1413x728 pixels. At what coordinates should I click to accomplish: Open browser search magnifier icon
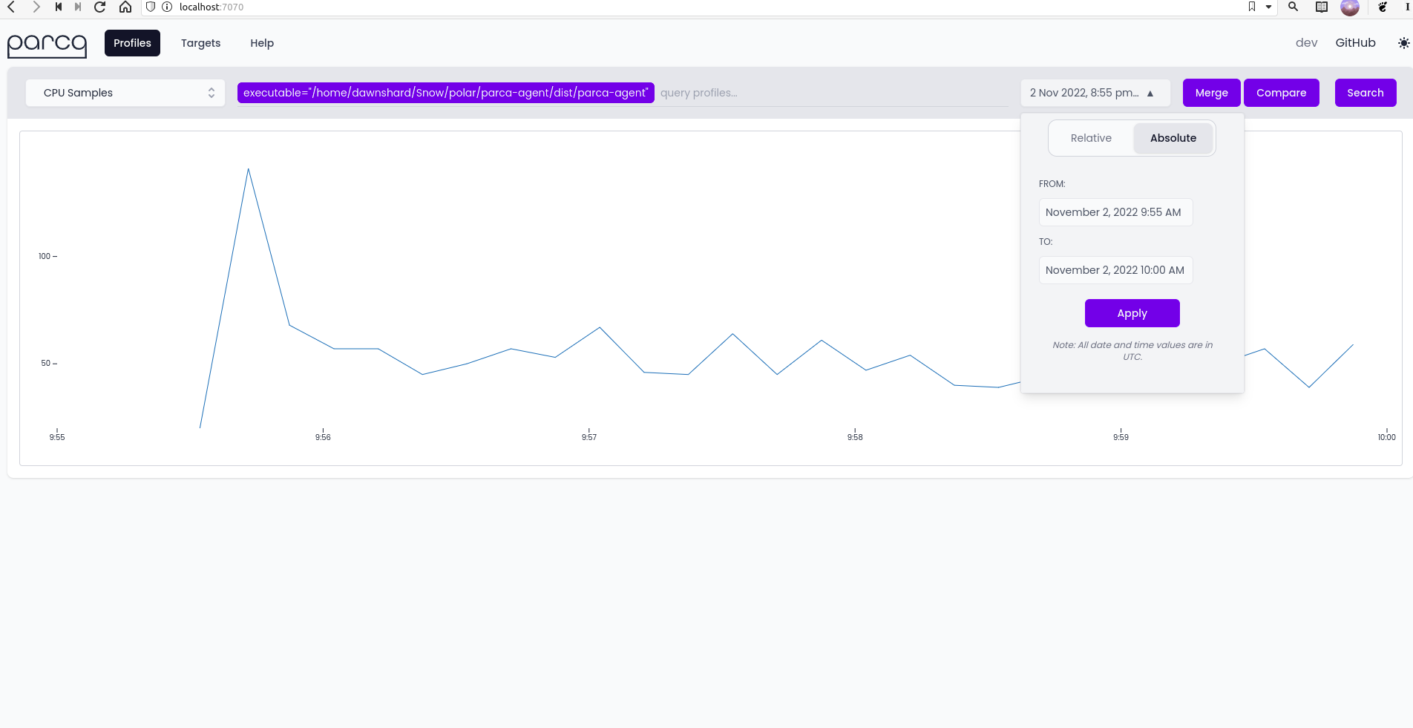[1293, 7]
